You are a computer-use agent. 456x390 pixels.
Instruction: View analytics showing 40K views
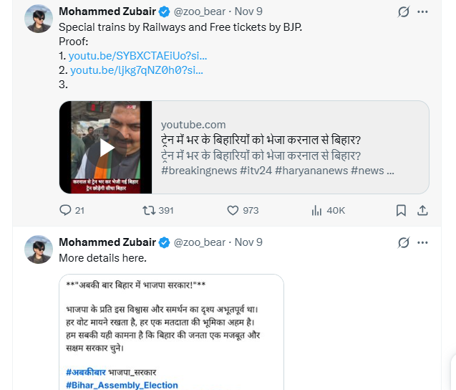pyautogui.click(x=317, y=210)
